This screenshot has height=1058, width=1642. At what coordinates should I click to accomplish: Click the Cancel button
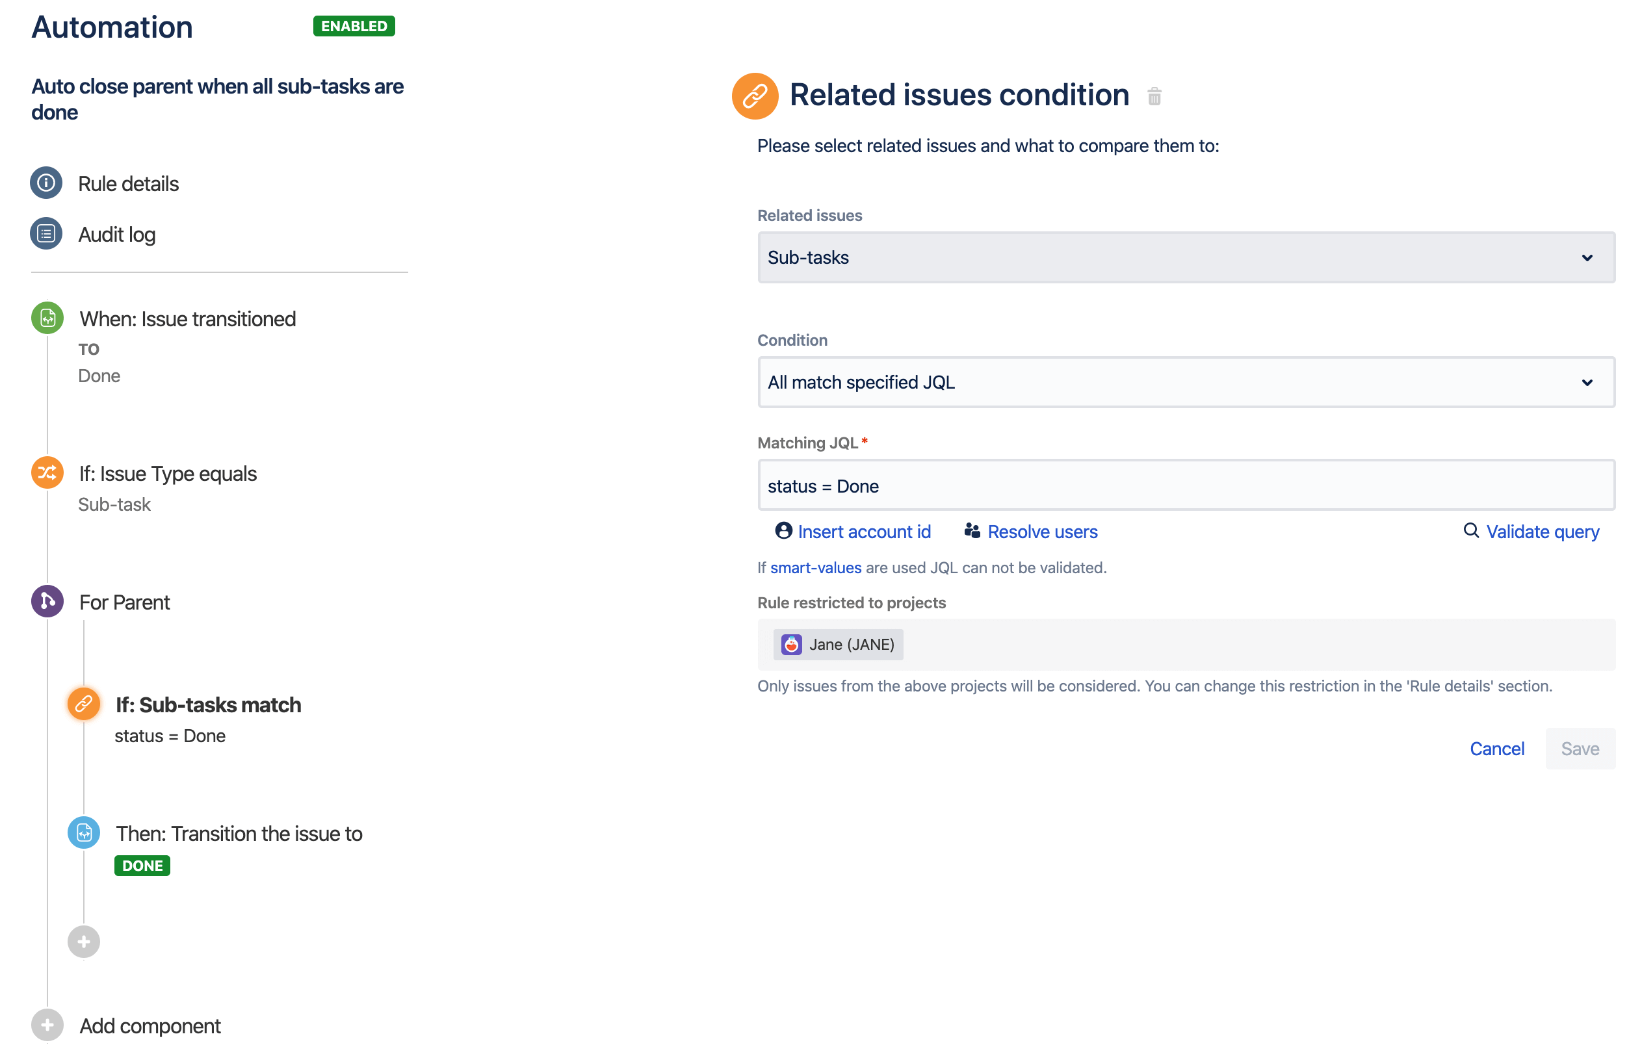(1496, 748)
